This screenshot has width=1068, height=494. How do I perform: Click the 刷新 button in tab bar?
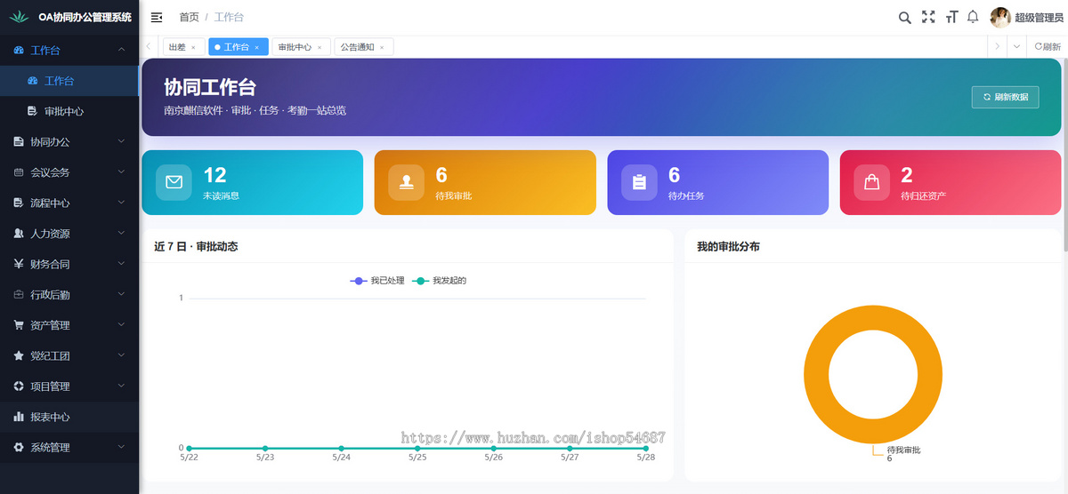1048,47
